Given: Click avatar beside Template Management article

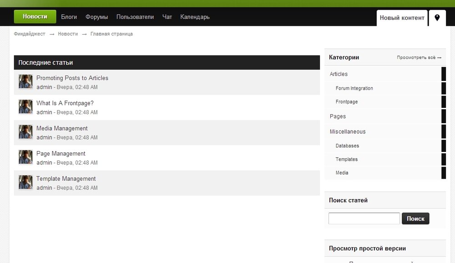Looking at the screenshot, I should coord(25,182).
